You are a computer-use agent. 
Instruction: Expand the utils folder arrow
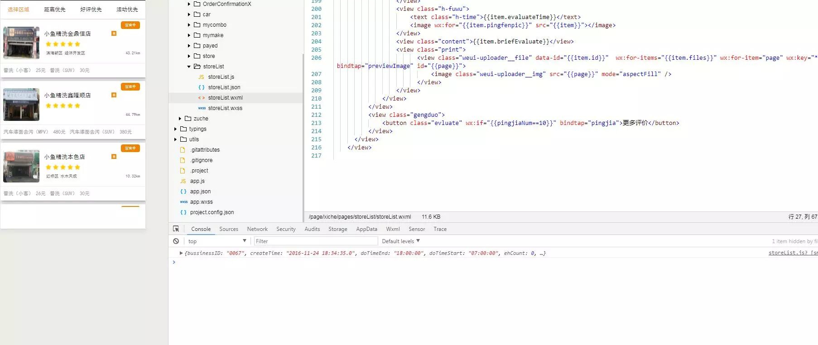point(175,139)
